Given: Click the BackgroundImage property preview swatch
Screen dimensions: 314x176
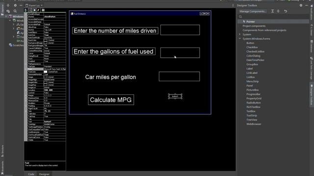Looking at the screenshot, I should coord(46,43).
